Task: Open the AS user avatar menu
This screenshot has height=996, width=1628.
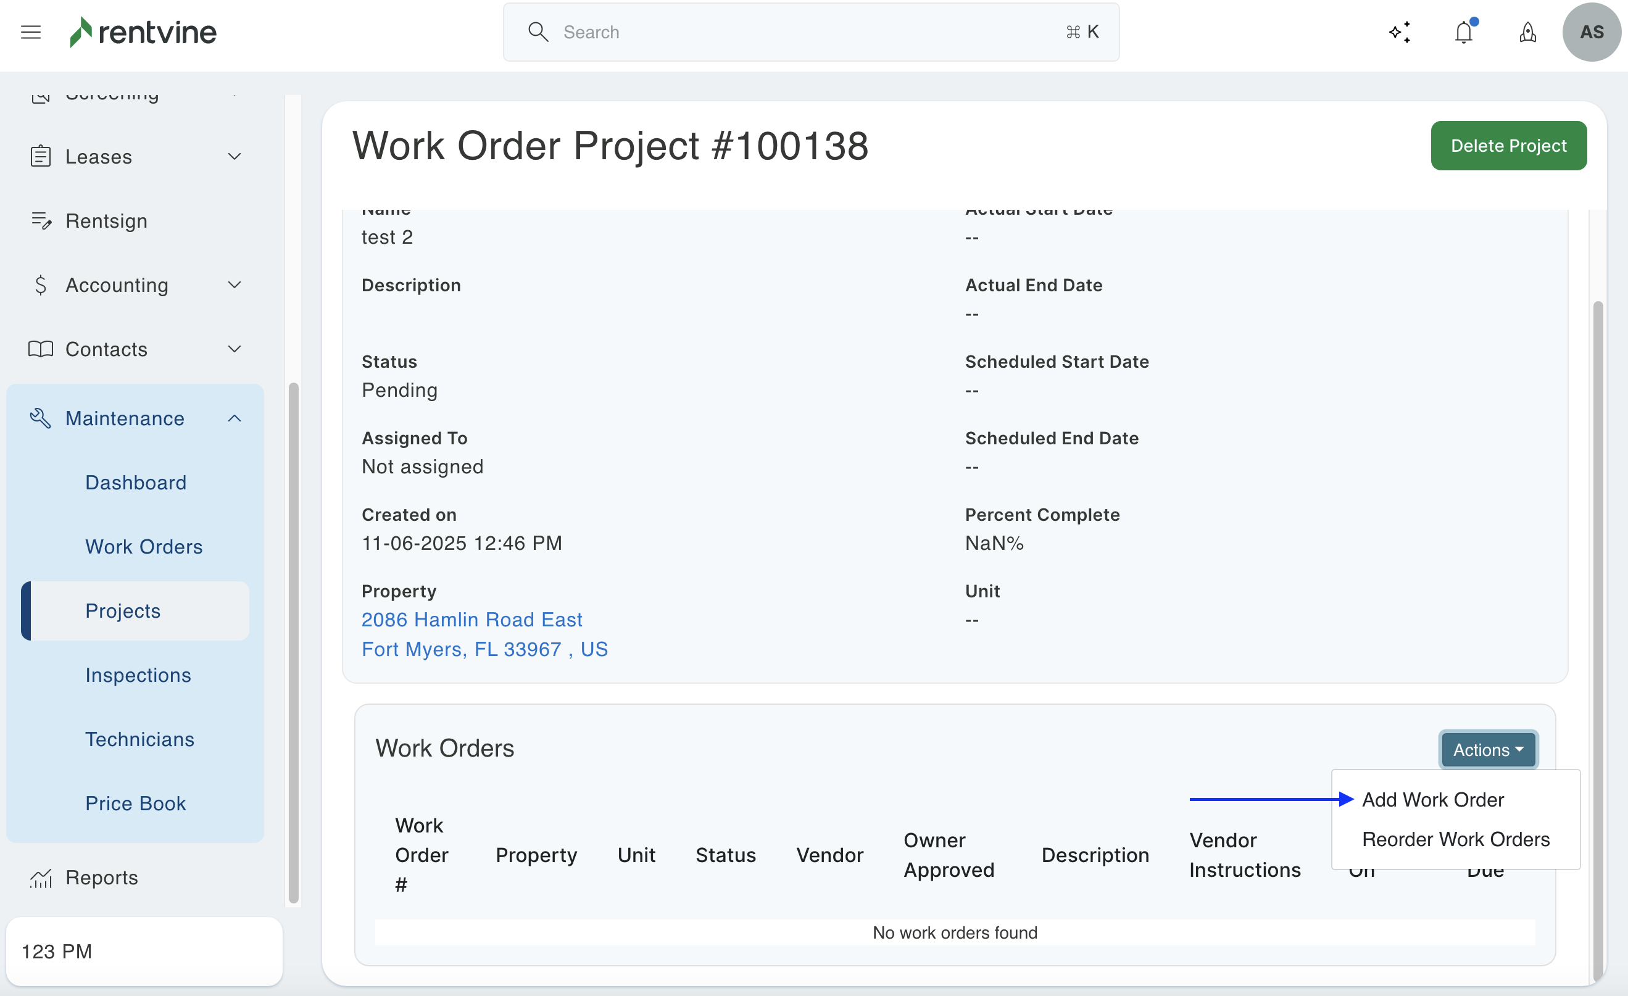Action: [1591, 31]
